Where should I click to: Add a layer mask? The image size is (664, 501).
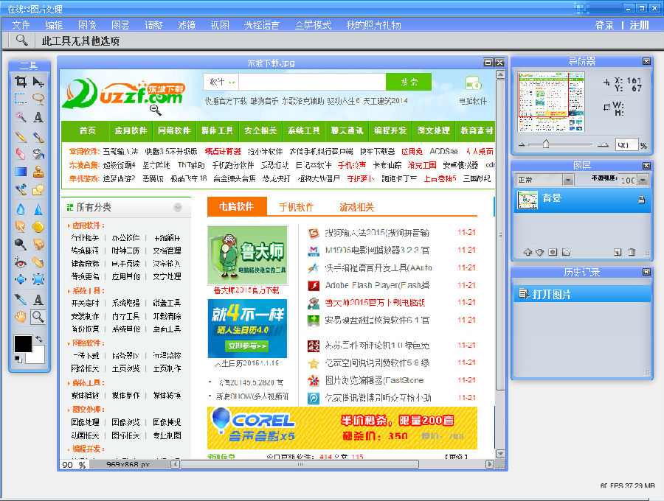click(553, 253)
